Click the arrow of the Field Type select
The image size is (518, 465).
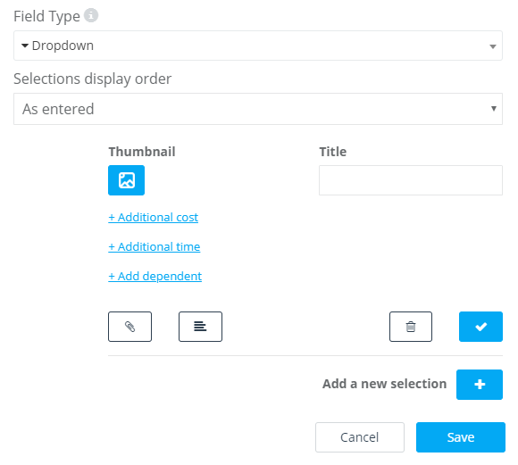(493, 46)
